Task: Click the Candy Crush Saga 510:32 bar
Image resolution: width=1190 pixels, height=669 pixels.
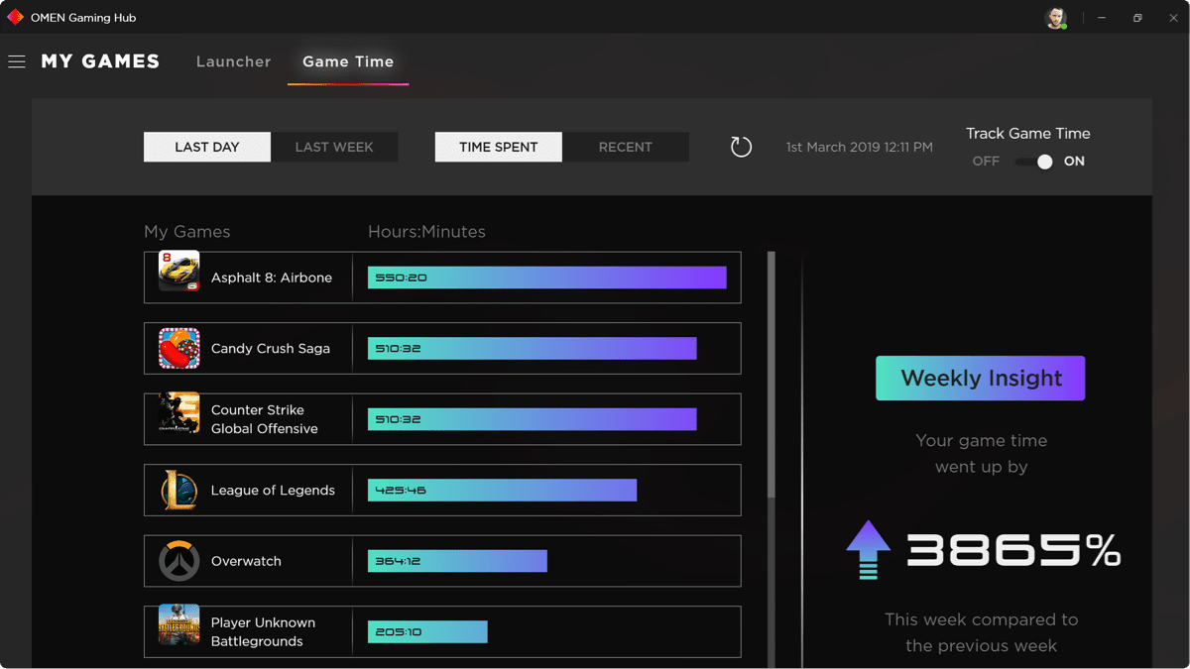Action: tap(532, 348)
